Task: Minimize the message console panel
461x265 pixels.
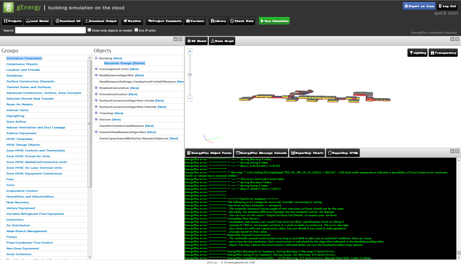Action: 452,151
